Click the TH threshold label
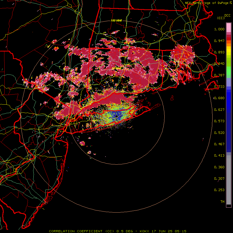233x233 pixels. click(x=222, y=202)
